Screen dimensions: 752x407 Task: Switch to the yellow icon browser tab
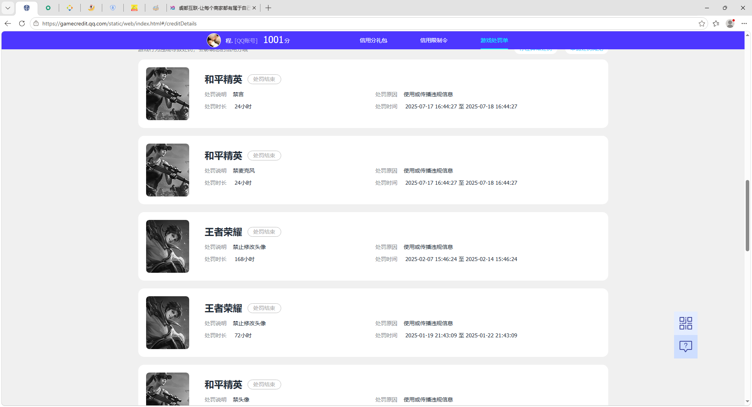pos(134,8)
